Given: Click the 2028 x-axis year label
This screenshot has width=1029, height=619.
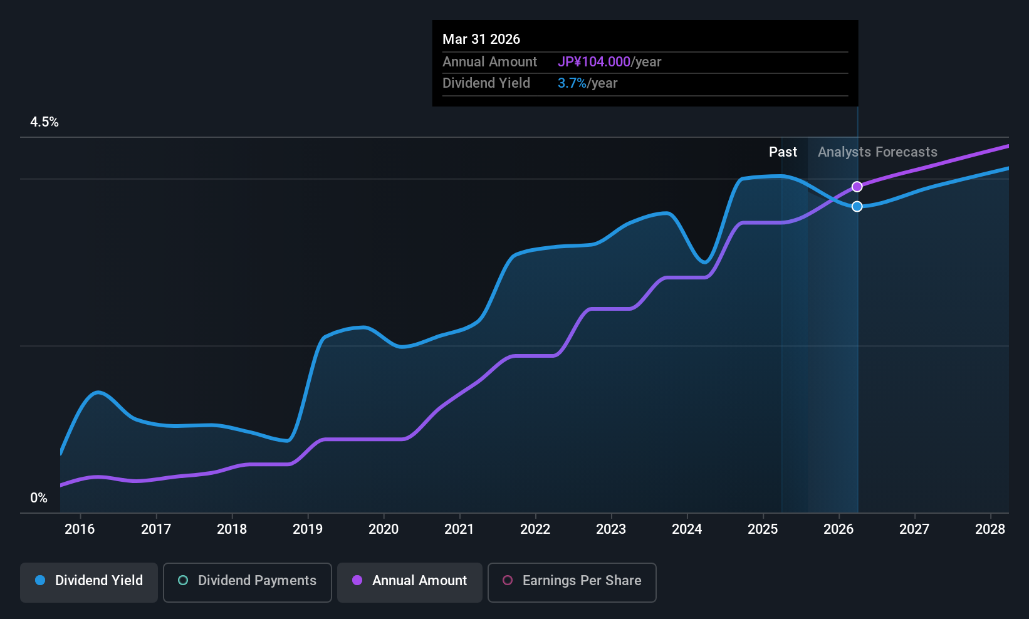Looking at the screenshot, I should pos(990,529).
